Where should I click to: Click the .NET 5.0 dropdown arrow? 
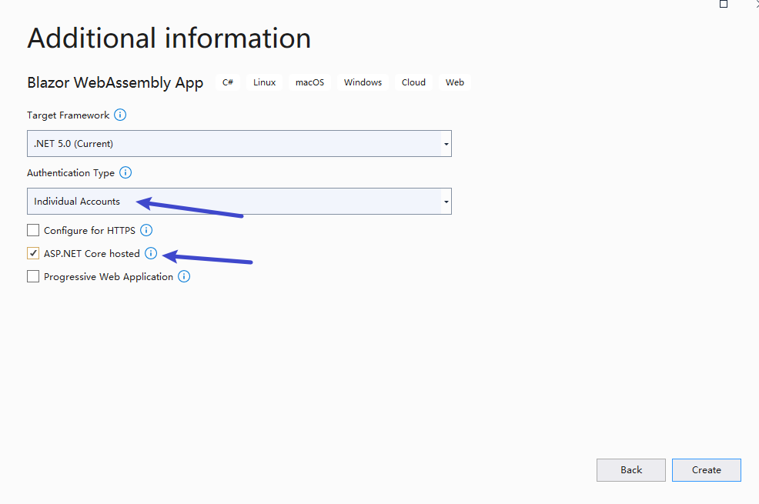coord(446,143)
